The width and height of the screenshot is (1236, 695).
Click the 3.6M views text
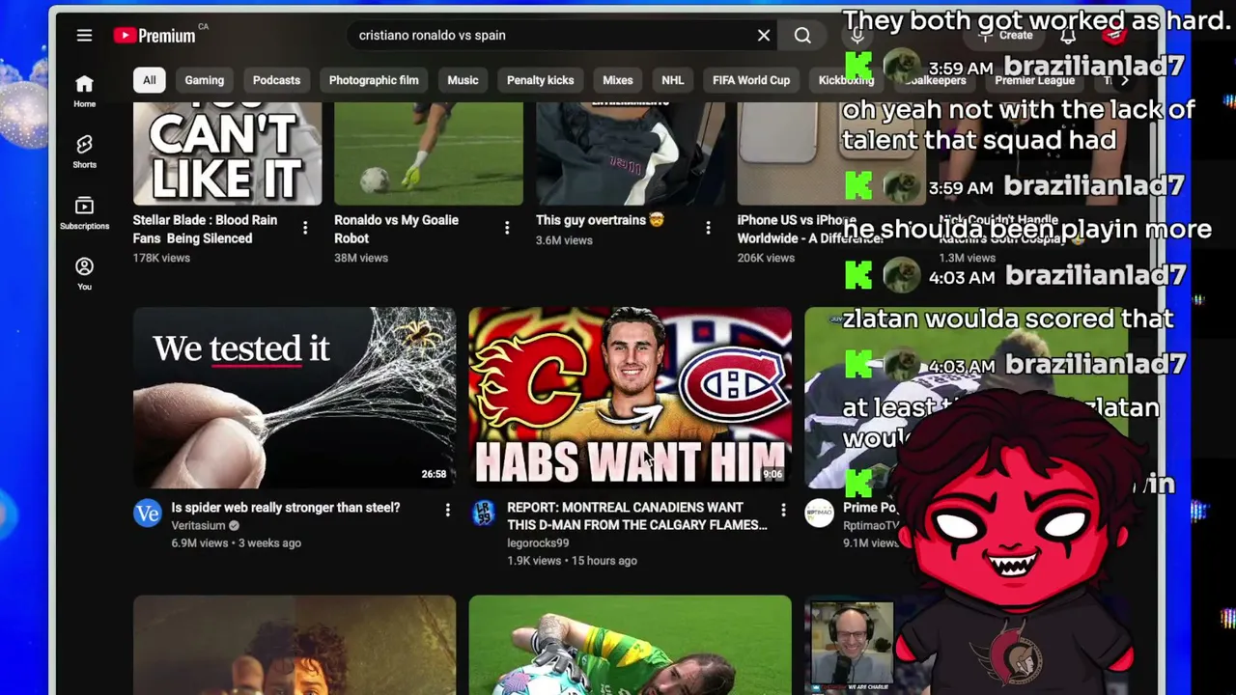pyautogui.click(x=564, y=239)
